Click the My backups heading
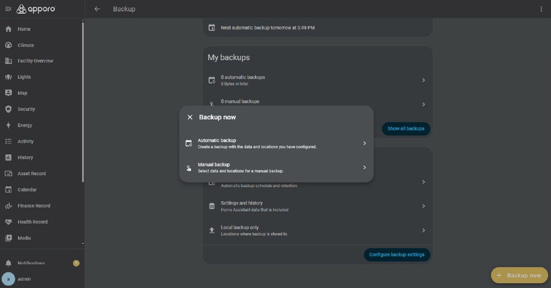The width and height of the screenshot is (551, 288). pyautogui.click(x=229, y=58)
